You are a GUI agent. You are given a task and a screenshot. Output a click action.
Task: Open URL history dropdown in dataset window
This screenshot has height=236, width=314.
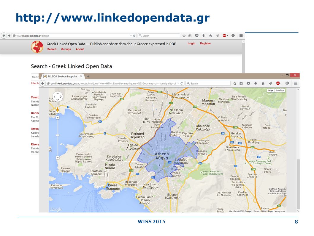tap(131, 36)
